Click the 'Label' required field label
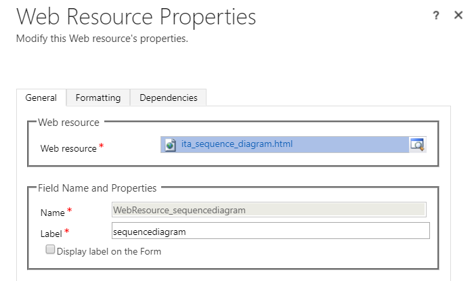 click(51, 234)
